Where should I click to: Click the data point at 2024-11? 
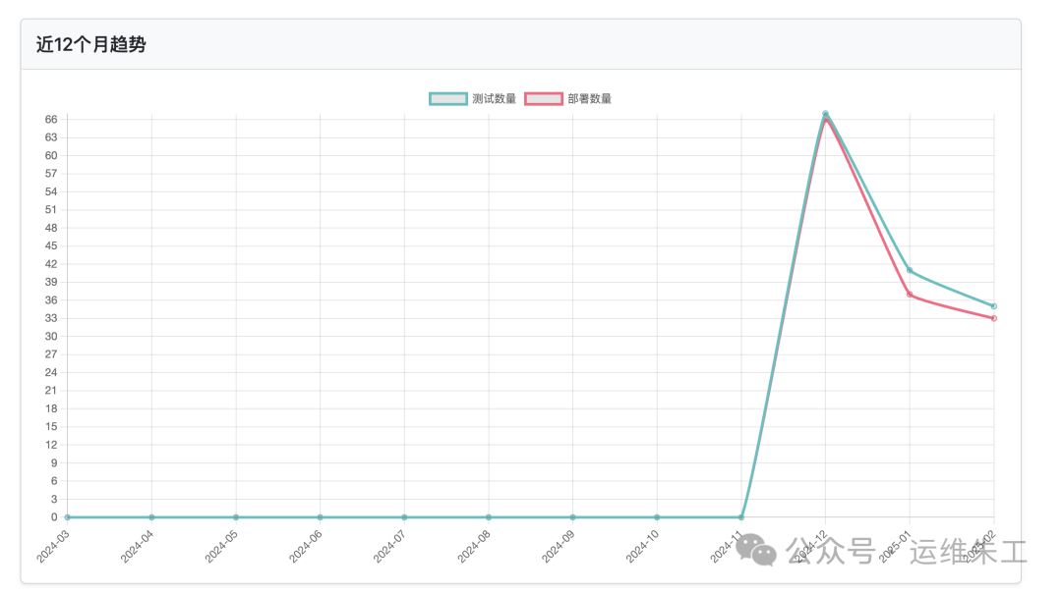tap(740, 517)
